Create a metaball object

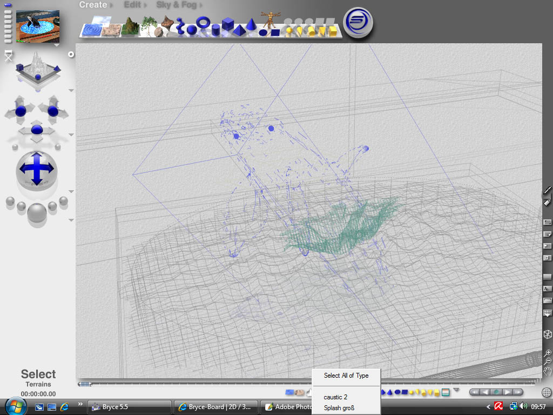(x=180, y=27)
